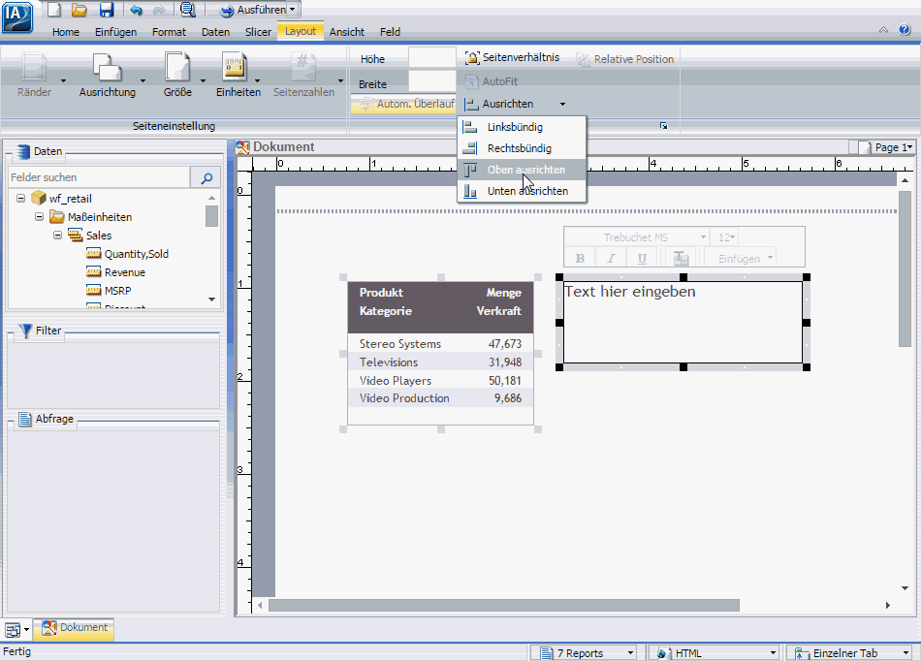Collapse the Maßeinheiten folder node
This screenshot has height=662, width=922.
pyautogui.click(x=40, y=217)
